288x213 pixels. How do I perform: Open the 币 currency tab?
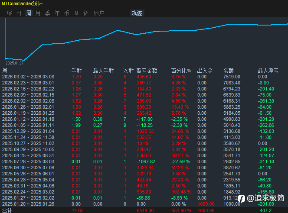[66, 13]
